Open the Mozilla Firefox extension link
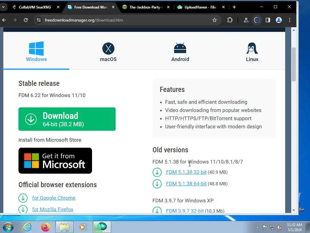 tap(53, 209)
